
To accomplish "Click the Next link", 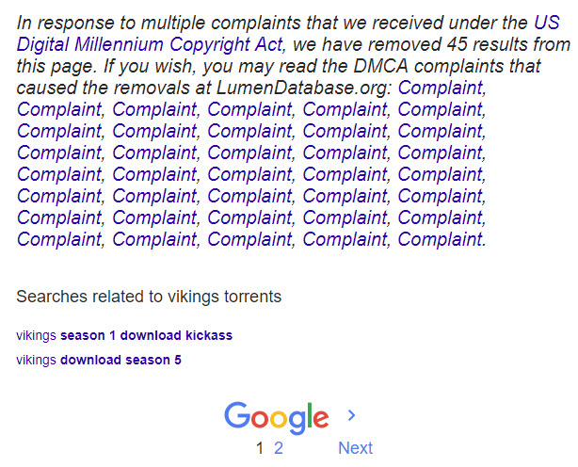I will point(355,448).
